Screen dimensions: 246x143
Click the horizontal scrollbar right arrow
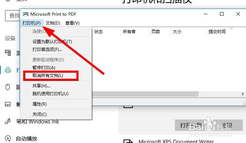[242, 94]
